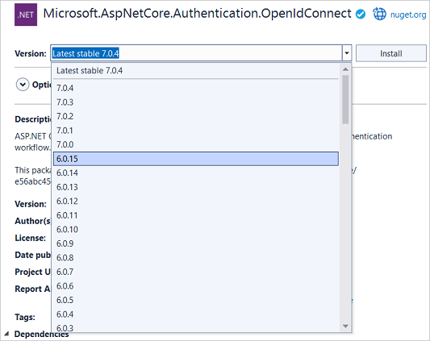Choose version 6.0.13 from the dropdown
This screenshot has height=341, width=430.
point(196,187)
